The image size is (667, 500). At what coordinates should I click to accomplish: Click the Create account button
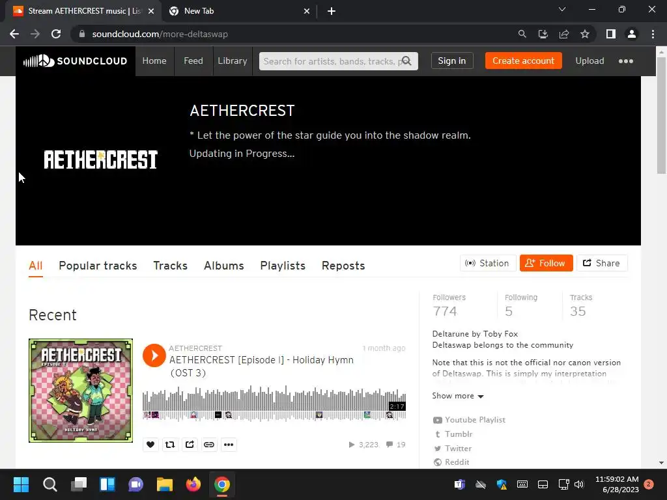click(x=523, y=61)
